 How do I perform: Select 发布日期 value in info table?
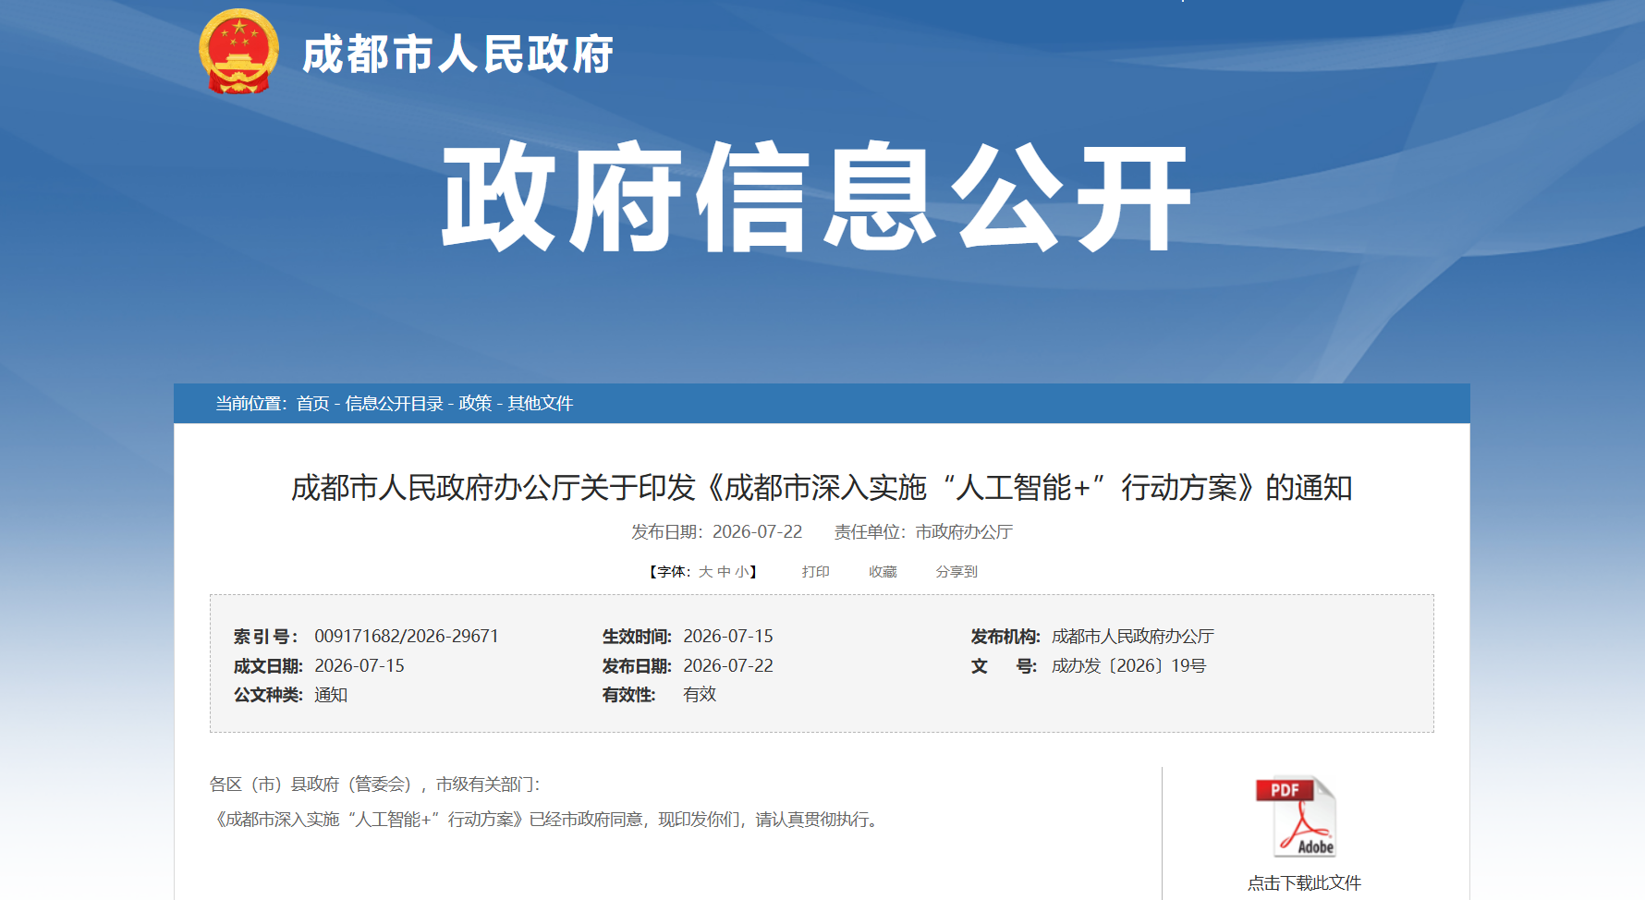(x=728, y=665)
